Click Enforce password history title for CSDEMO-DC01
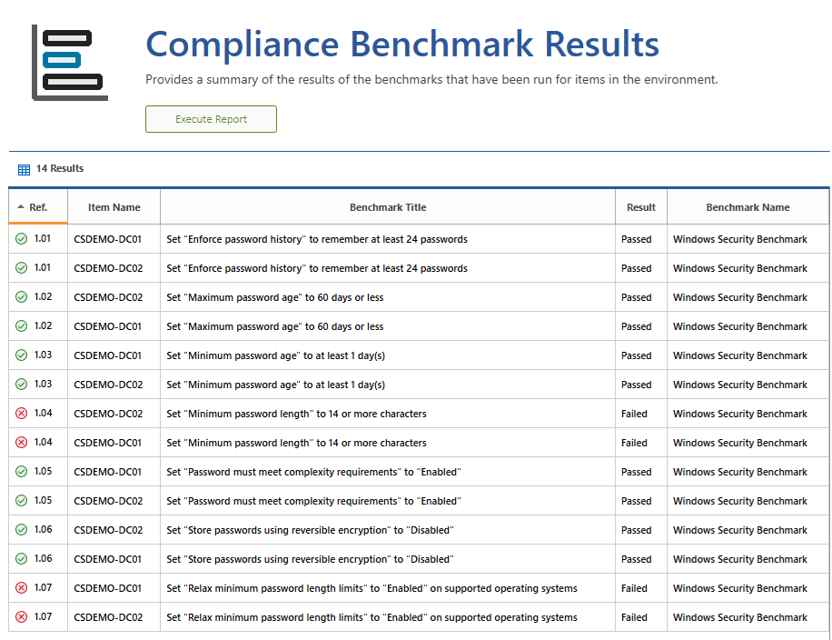This screenshot has height=640, width=832. [x=317, y=239]
